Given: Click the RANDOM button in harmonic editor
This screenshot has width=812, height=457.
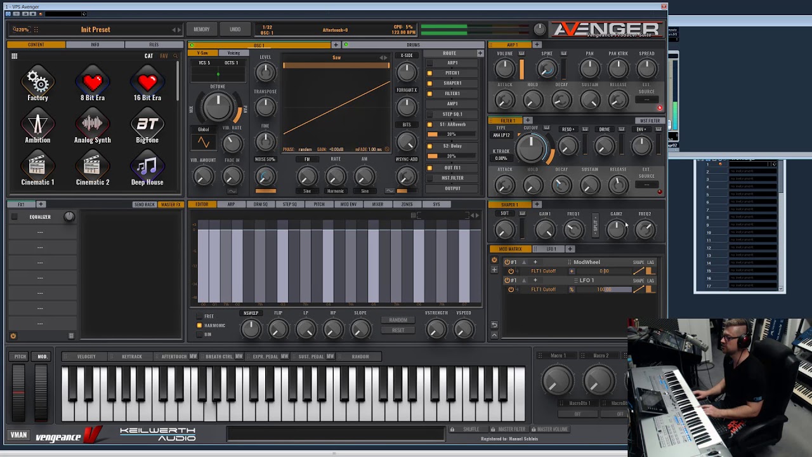Looking at the screenshot, I should (398, 320).
